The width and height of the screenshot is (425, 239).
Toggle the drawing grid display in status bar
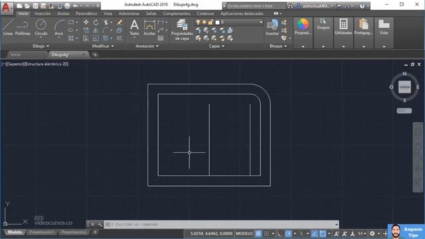tap(258, 233)
